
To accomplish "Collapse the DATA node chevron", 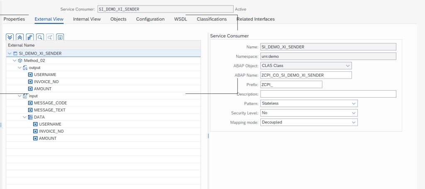I will click(24, 117).
